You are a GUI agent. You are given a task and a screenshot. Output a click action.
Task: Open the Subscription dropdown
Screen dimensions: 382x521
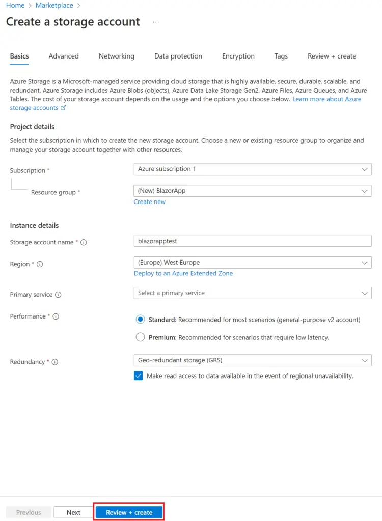(x=253, y=169)
